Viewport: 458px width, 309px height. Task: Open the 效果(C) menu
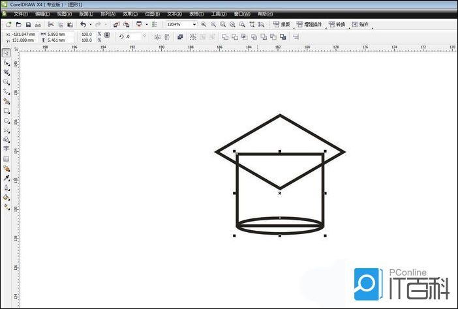130,13
